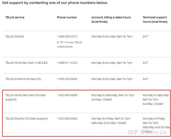Select the TELUS Mobility row label
Image resolution: width=171 pixels, height=139 pixels.
(15, 37)
